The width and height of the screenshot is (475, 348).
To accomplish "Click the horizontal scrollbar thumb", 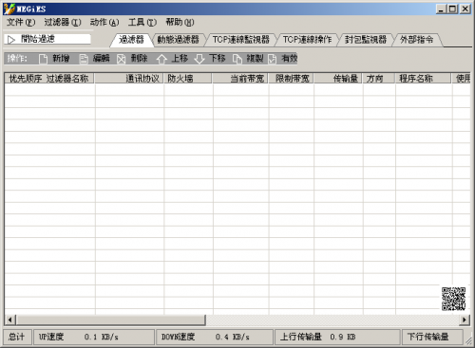I will [x=111, y=320].
